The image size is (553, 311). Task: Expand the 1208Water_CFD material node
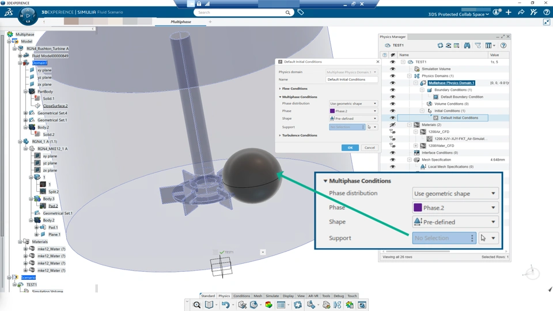point(416,146)
